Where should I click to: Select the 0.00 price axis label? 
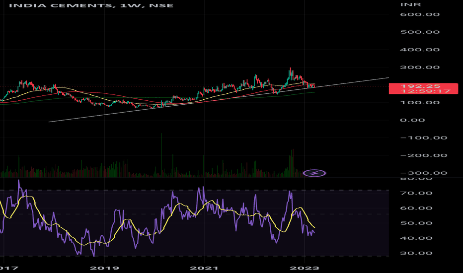coord(412,120)
